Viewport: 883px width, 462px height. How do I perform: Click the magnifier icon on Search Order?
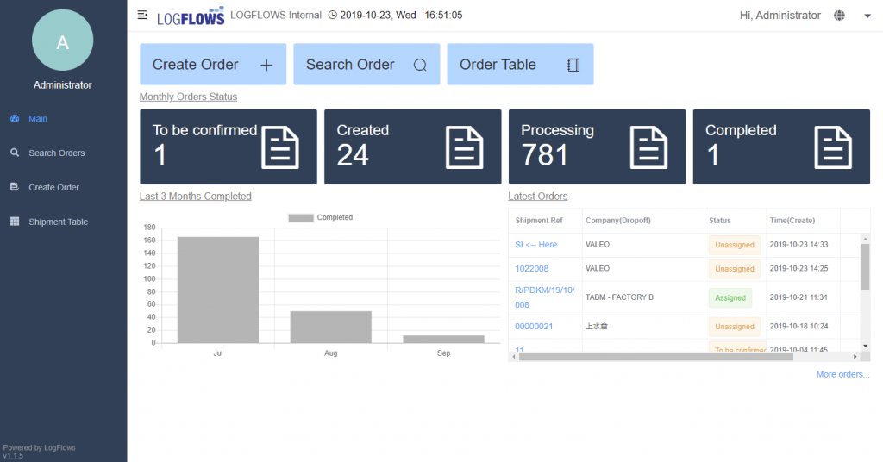click(420, 66)
